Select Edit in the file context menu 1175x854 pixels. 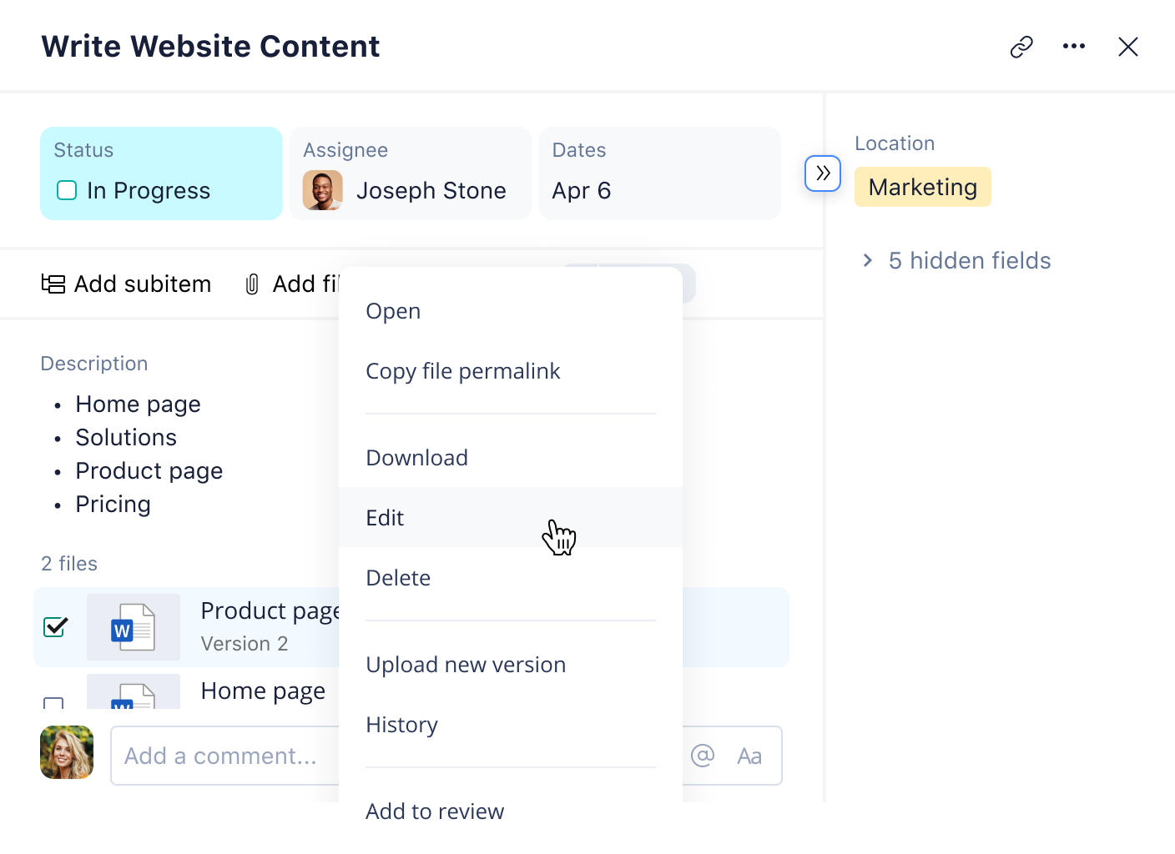pyautogui.click(x=385, y=517)
